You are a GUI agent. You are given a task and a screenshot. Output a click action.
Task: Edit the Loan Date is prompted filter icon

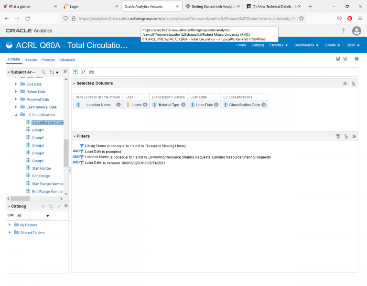click(82, 152)
